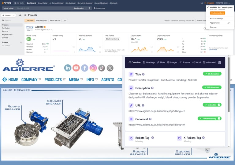
Task: Open the Advanced tab in SEO panel
Action: (x=209, y=62)
